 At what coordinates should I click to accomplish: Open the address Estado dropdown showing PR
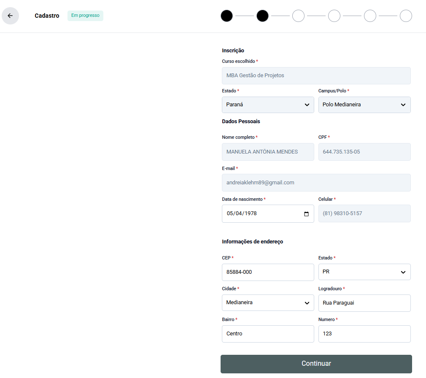click(364, 272)
